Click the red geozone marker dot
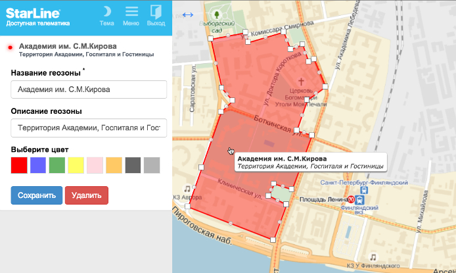This screenshot has width=456, height=273. click(10, 47)
